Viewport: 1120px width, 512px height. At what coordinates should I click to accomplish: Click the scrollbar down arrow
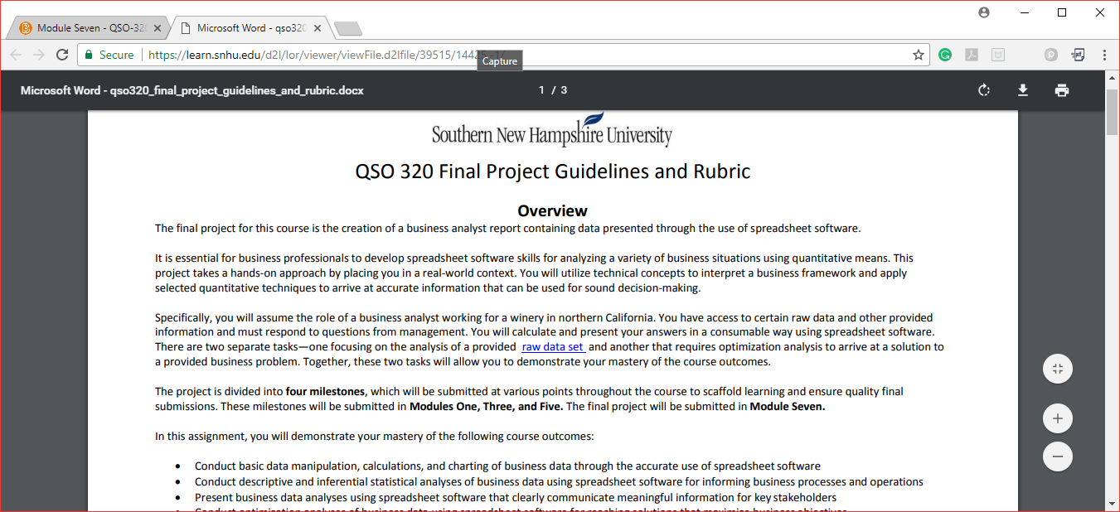tap(1113, 504)
